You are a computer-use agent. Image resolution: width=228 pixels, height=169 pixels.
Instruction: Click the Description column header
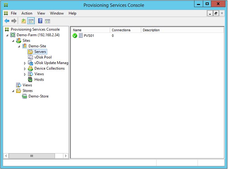click(182, 30)
